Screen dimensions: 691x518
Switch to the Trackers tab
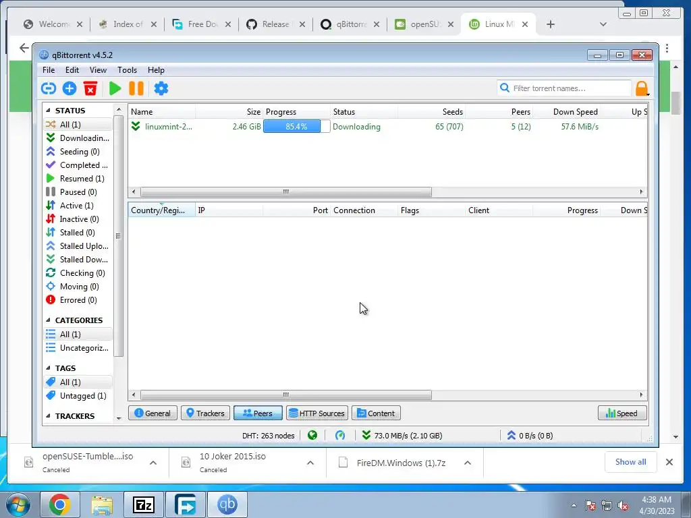[x=205, y=413]
